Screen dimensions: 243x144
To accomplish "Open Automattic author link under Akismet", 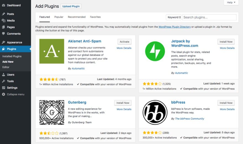I will point(78,68).
